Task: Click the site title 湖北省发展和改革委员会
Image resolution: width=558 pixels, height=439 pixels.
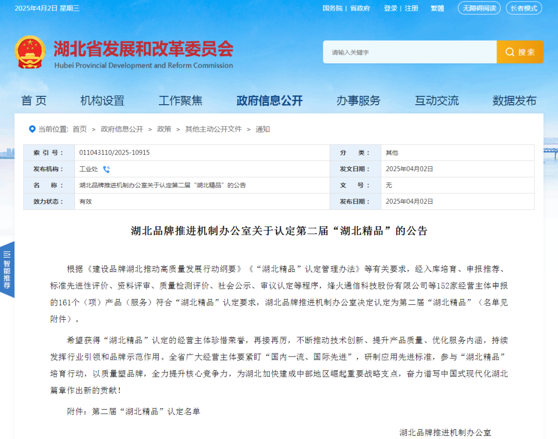Action: point(144,48)
